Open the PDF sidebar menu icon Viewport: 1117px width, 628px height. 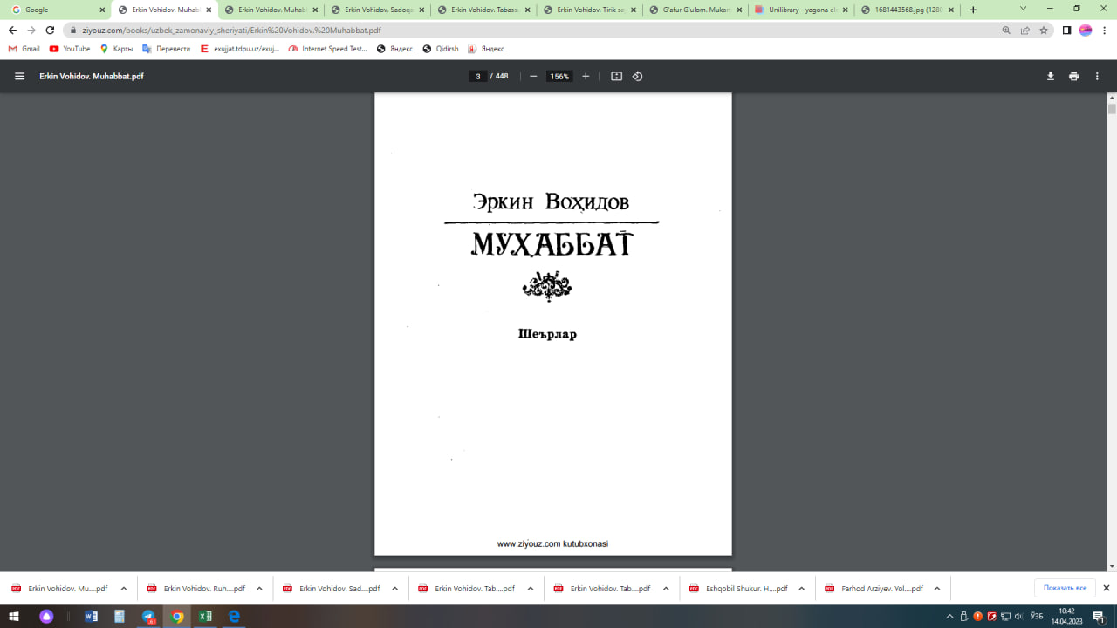[19, 76]
